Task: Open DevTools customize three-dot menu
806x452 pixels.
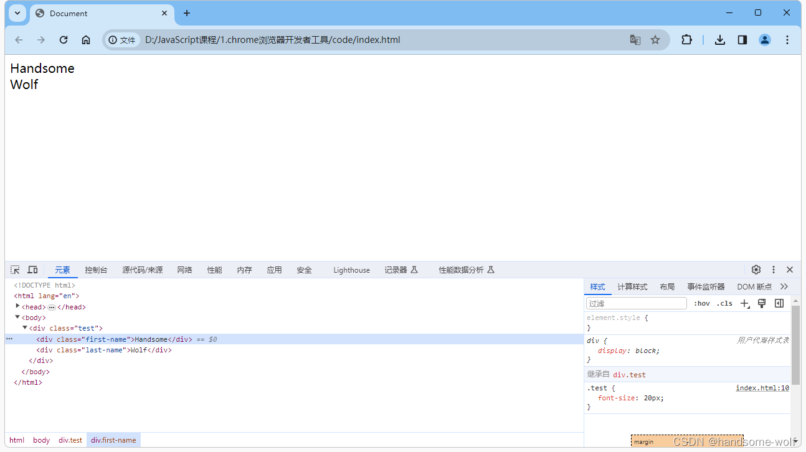Action: click(774, 270)
